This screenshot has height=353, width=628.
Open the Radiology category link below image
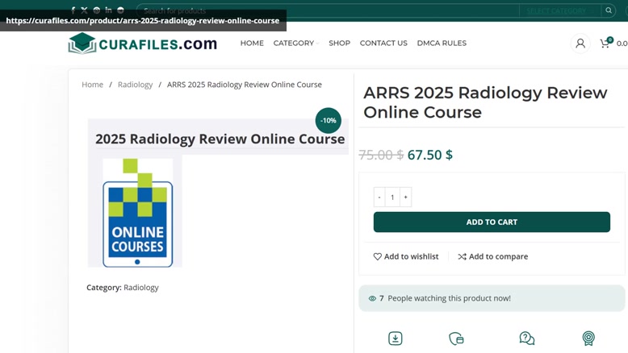pyautogui.click(x=141, y=288)
